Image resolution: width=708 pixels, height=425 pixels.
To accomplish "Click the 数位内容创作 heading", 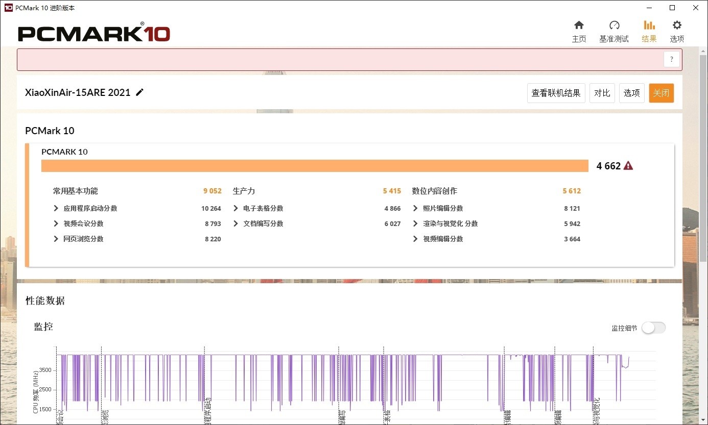I will 435,191.
